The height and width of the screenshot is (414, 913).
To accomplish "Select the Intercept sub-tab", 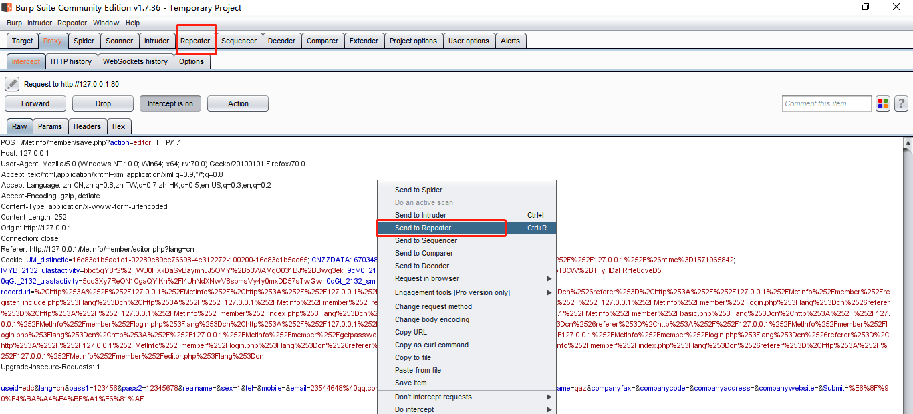I will [26, 61].
